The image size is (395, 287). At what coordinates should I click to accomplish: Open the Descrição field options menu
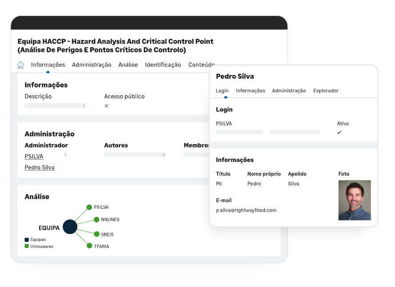[84, 106]
